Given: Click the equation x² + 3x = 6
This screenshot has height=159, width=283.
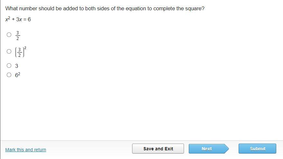Looking at the screenshot, I should coord(18,19).
